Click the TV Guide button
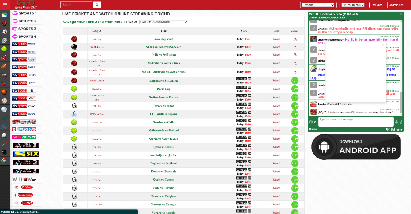This screenshot has width=411, height=214. 377,5
